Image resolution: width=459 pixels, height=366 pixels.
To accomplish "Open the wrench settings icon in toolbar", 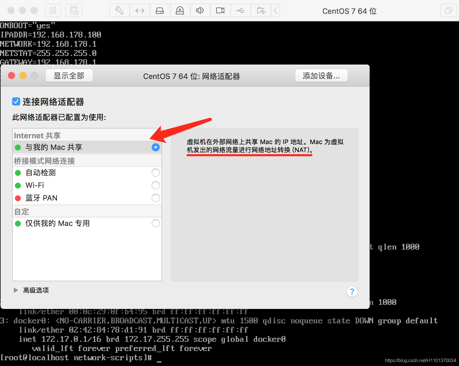I will [x=119, y=11].
